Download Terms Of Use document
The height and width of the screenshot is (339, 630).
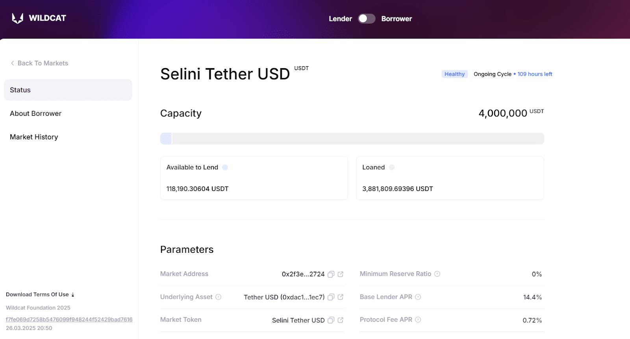40,295
